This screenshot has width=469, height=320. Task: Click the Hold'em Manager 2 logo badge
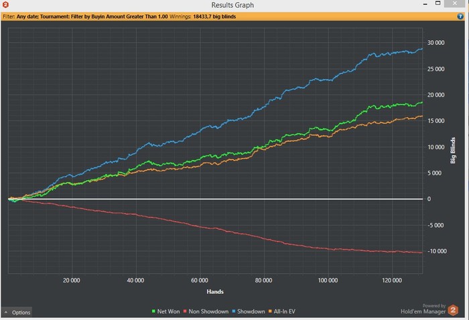pos(453,310)
